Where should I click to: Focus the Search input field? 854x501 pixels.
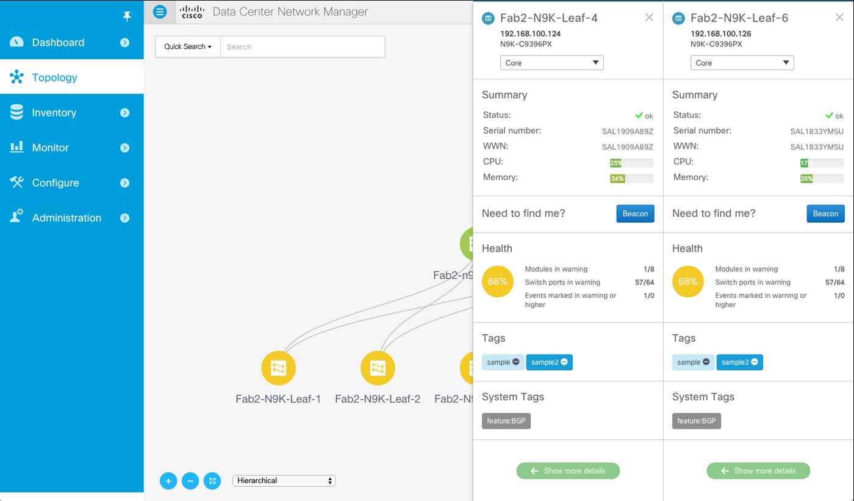[303, 47]
